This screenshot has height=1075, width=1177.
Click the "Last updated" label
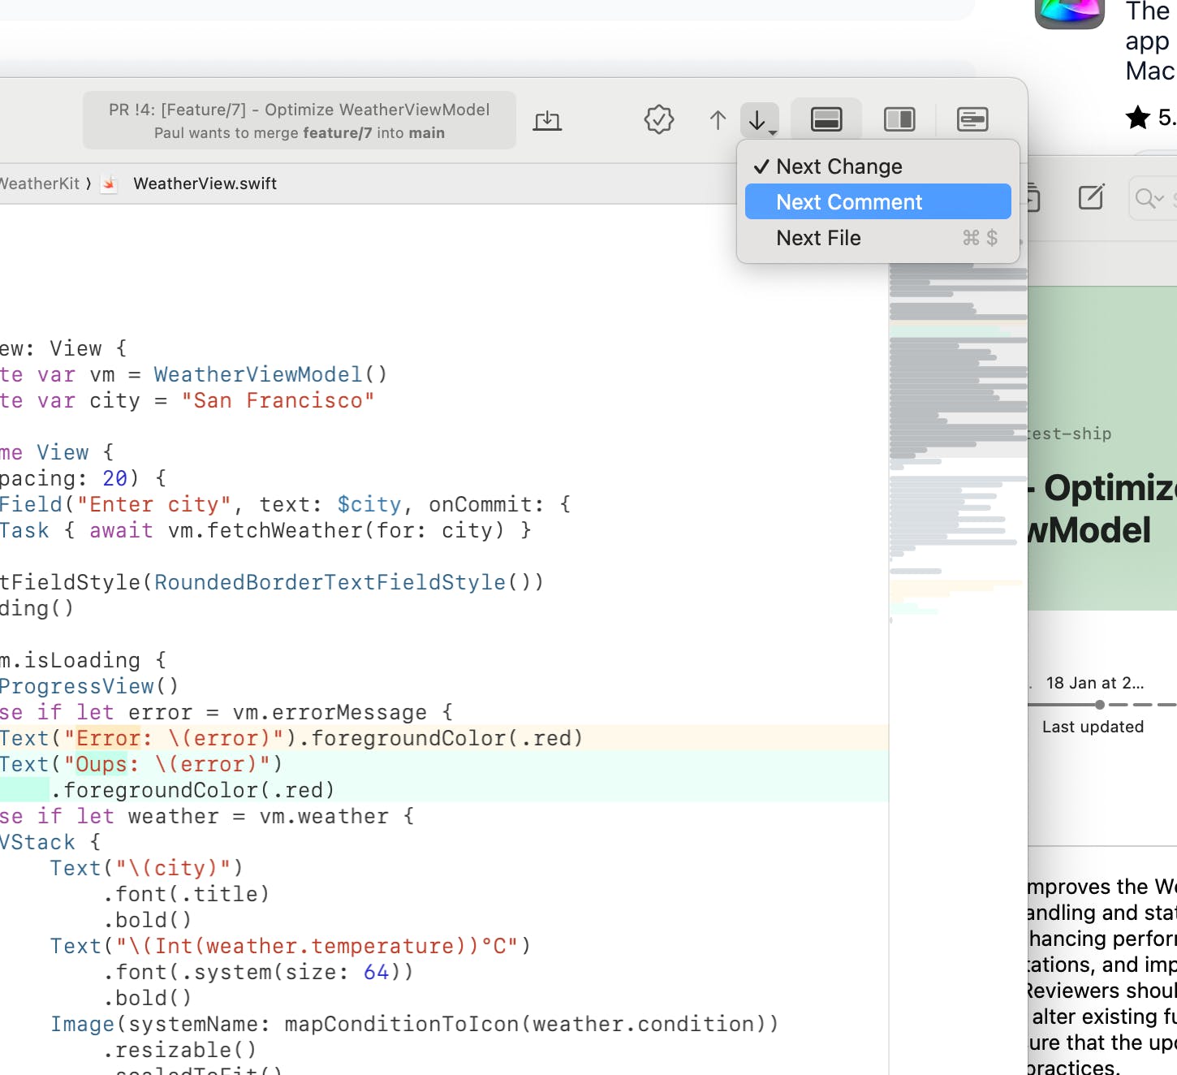[x=1093, y=727]
